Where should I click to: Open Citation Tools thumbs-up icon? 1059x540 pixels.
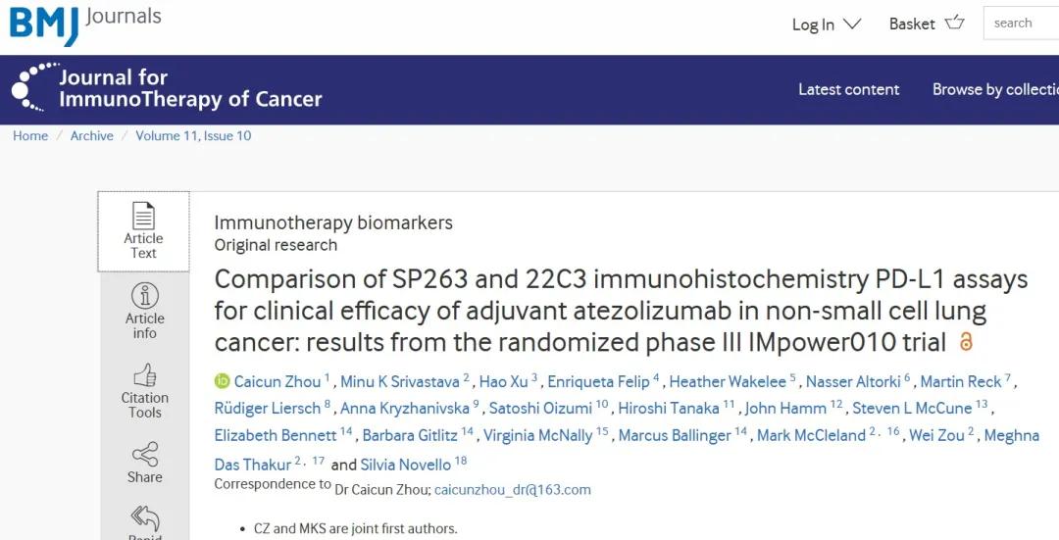pyautogui.click(x=144, y=375)
